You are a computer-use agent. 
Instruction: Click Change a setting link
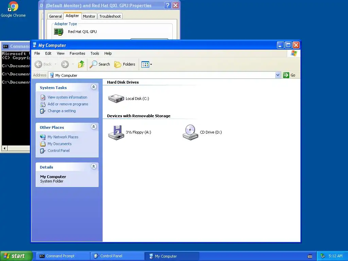62,111
